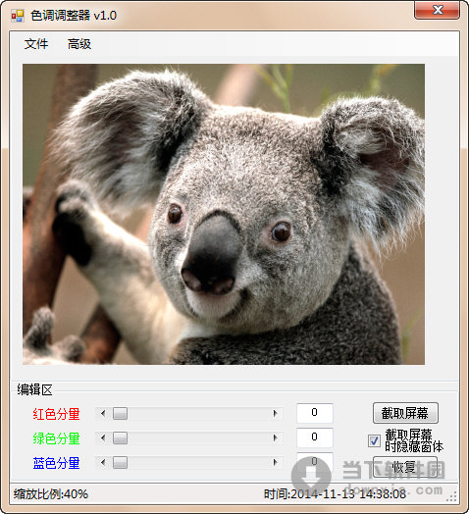Click the red component value field
469x514 pixels.
pos(315,413)
